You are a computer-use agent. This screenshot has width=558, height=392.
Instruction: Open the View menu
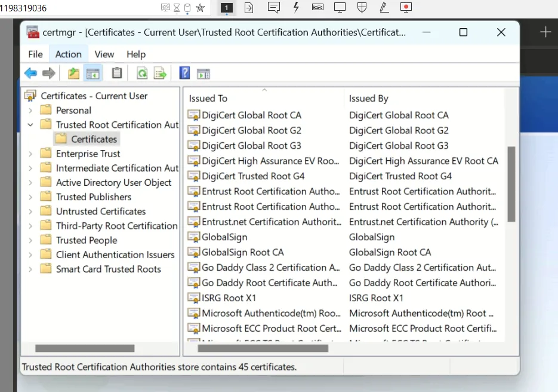[104, 54]
